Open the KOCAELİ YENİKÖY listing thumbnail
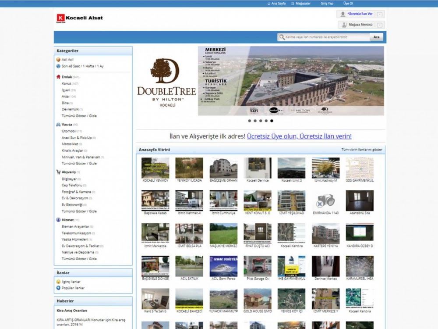 [x=155, y=168]
